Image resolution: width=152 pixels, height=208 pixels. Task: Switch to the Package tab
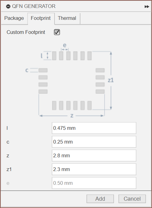pos(14,18)
